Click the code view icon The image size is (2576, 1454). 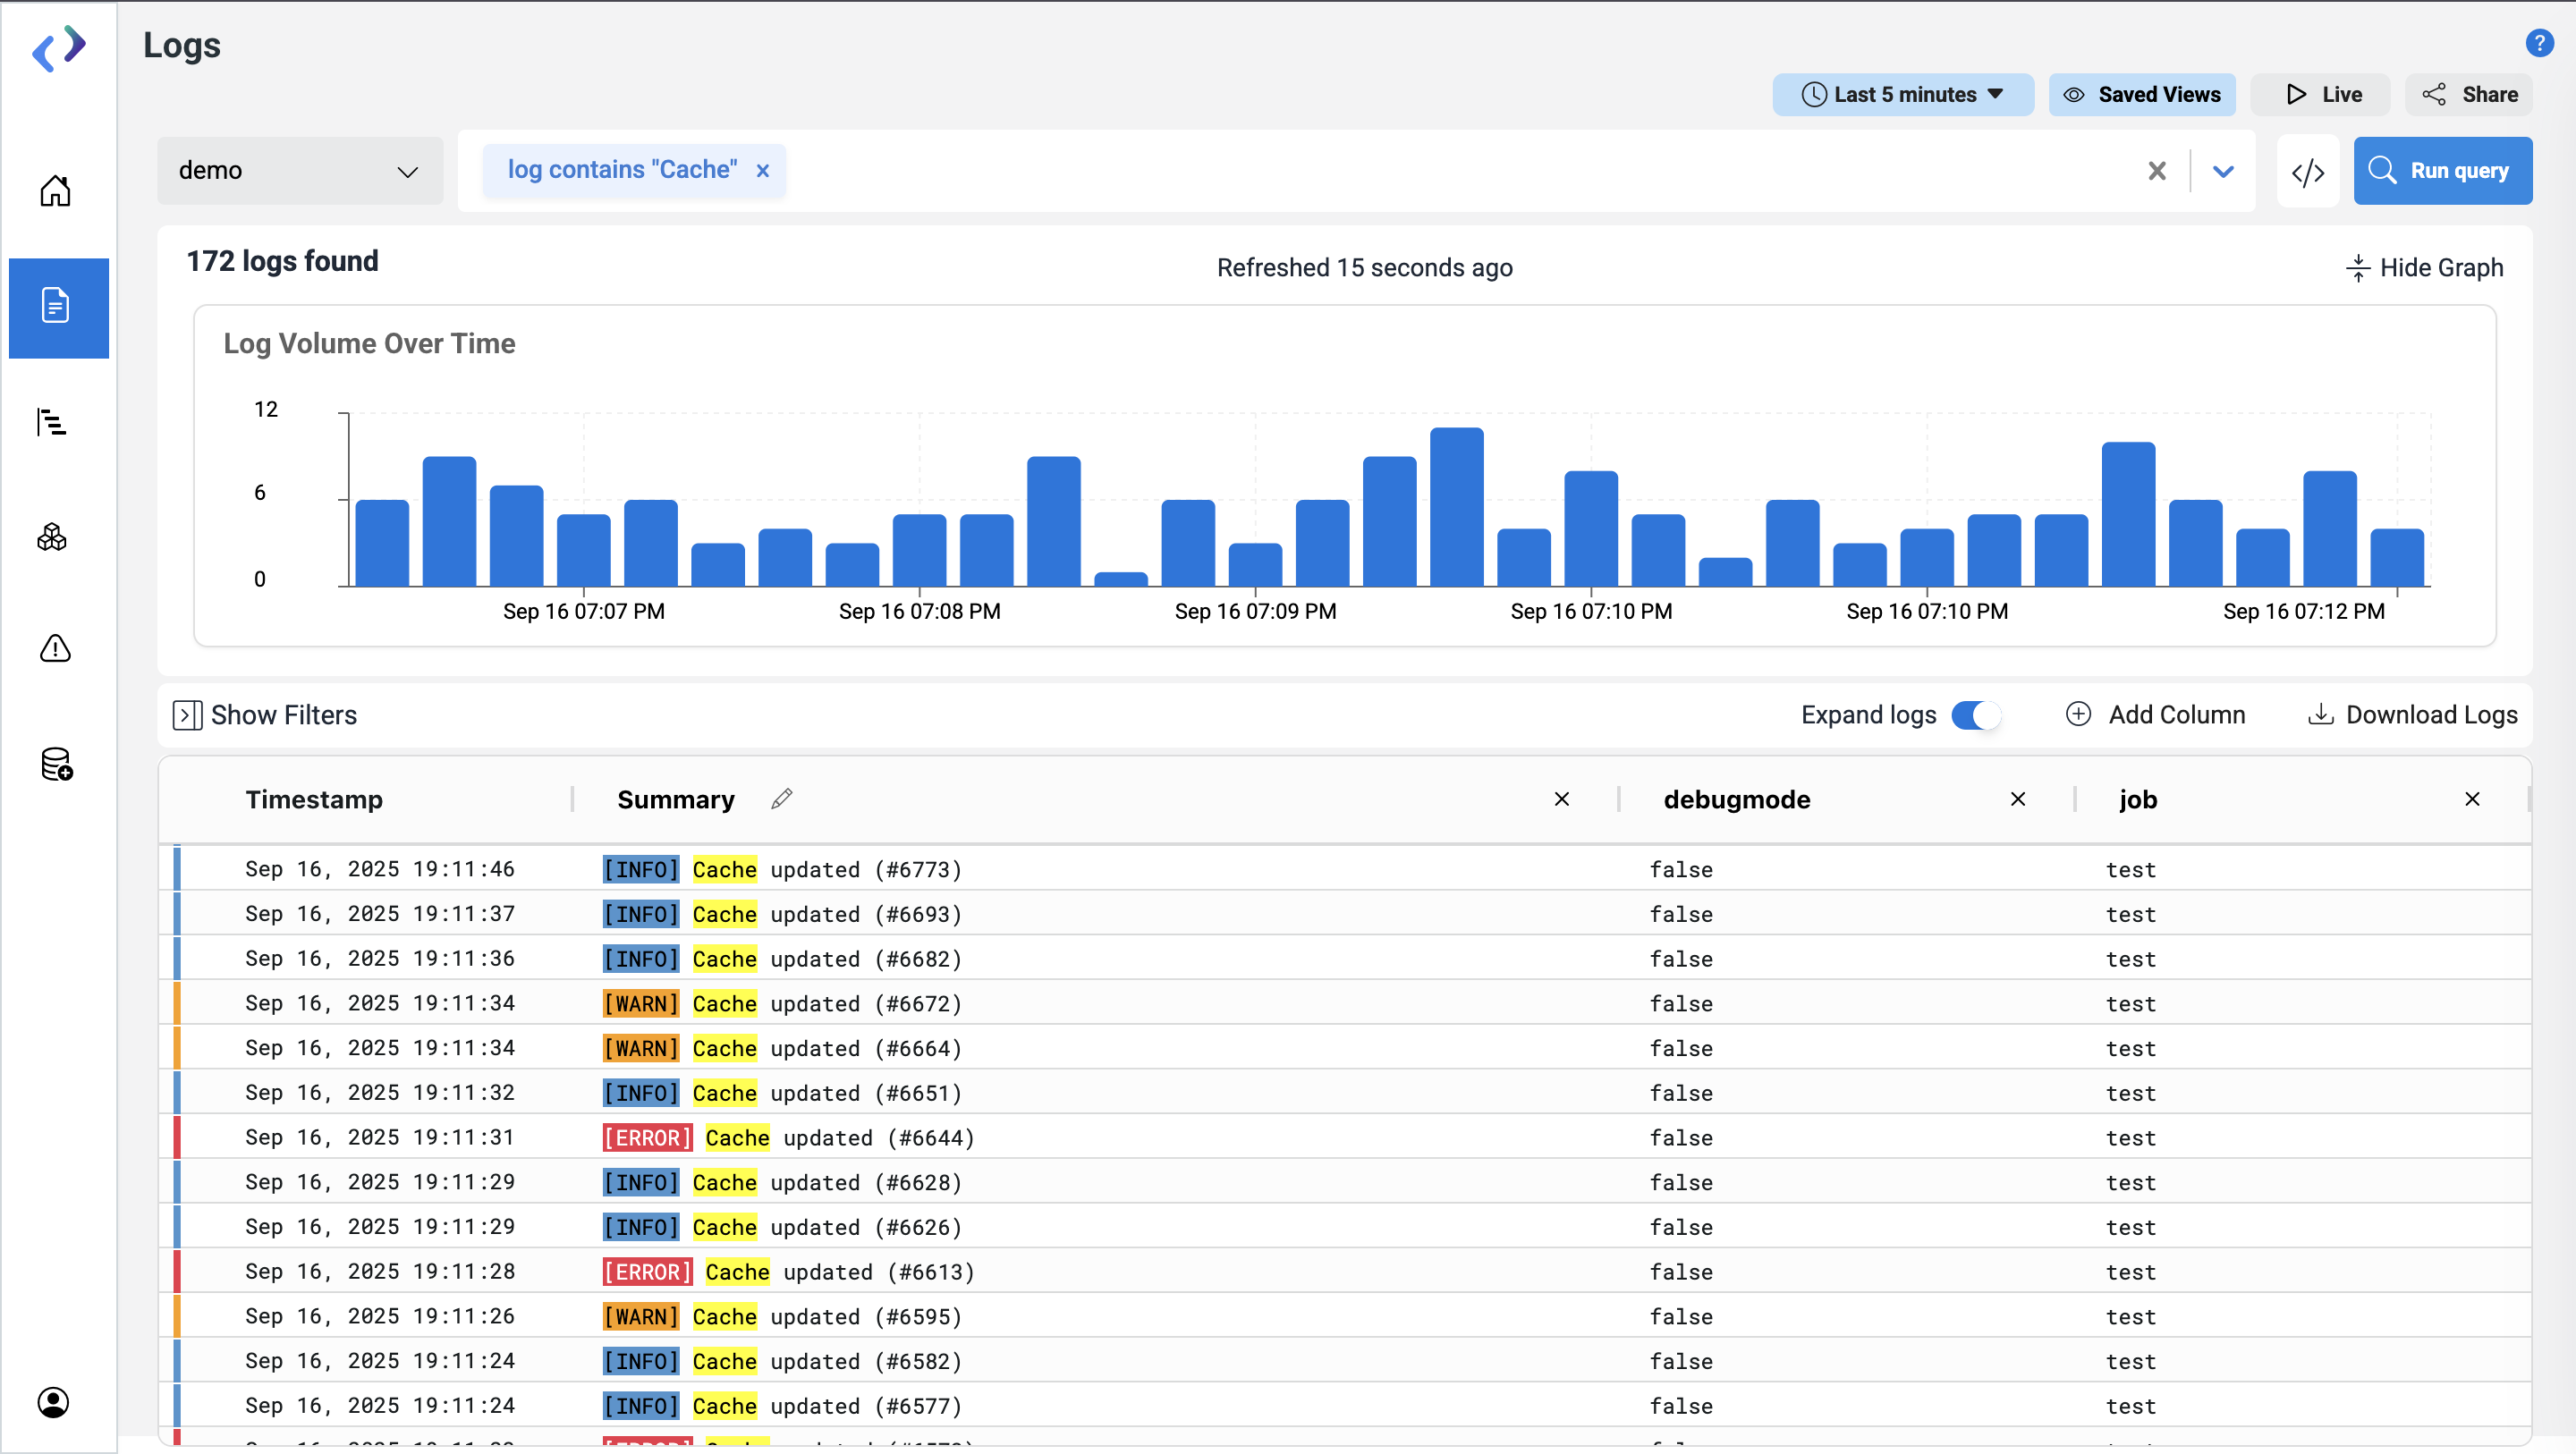click(x=2307, y=172)
